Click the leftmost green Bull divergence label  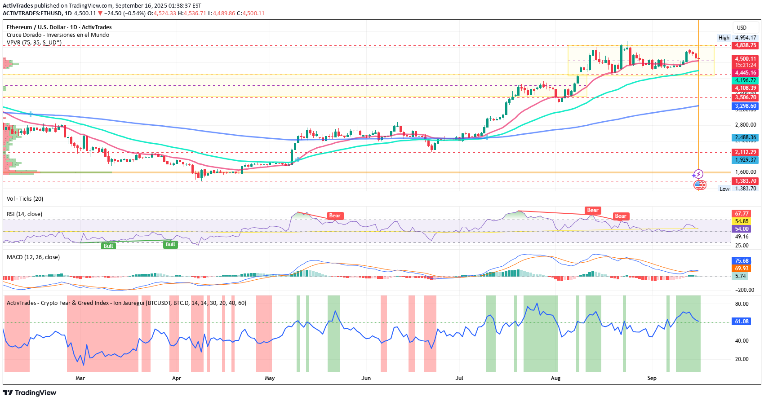pos(108,246)
